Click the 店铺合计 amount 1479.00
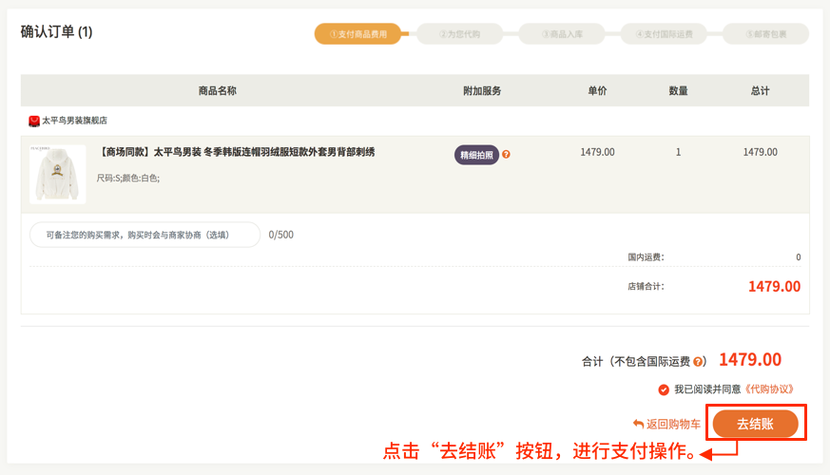The width and height of the screenshot is (830, 475). click(774, 287)
